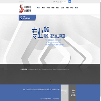Click the Copyright line at page bottom
This screenshot has height=101, width=101.
tap(46, 99)
